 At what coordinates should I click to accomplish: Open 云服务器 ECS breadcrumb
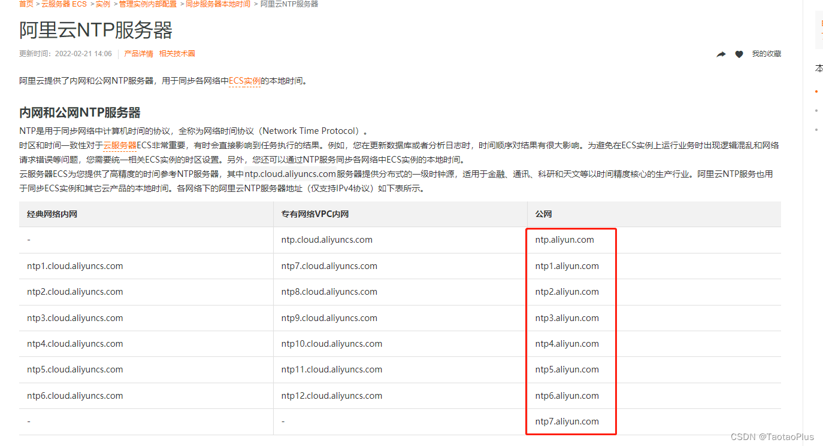tap(64, 4)
